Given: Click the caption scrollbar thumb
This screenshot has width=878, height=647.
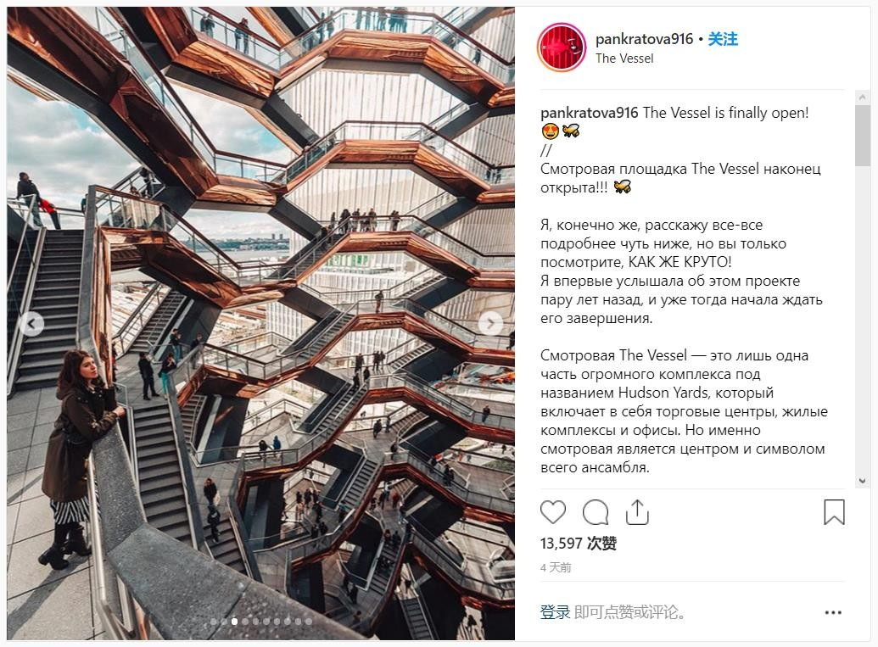Looking at the screenshot, I should (x=863, y=136).
